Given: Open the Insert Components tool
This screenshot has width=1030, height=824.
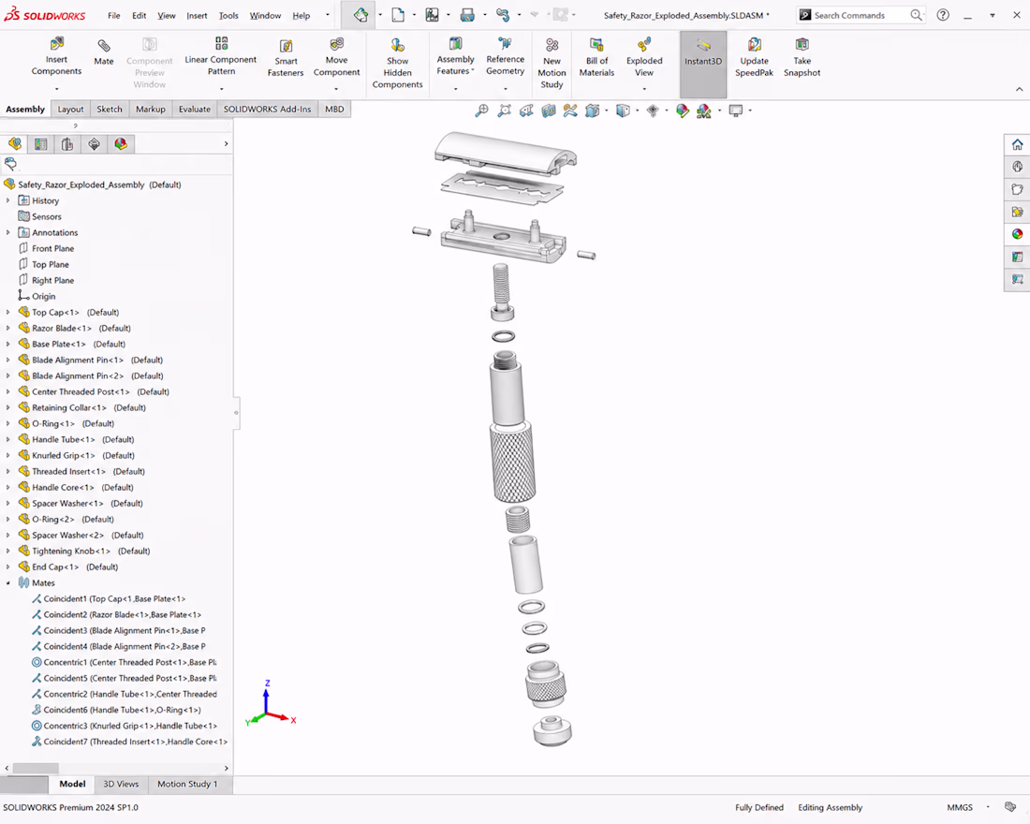Looking at the screenshot, I should click(x=56, y=56).
